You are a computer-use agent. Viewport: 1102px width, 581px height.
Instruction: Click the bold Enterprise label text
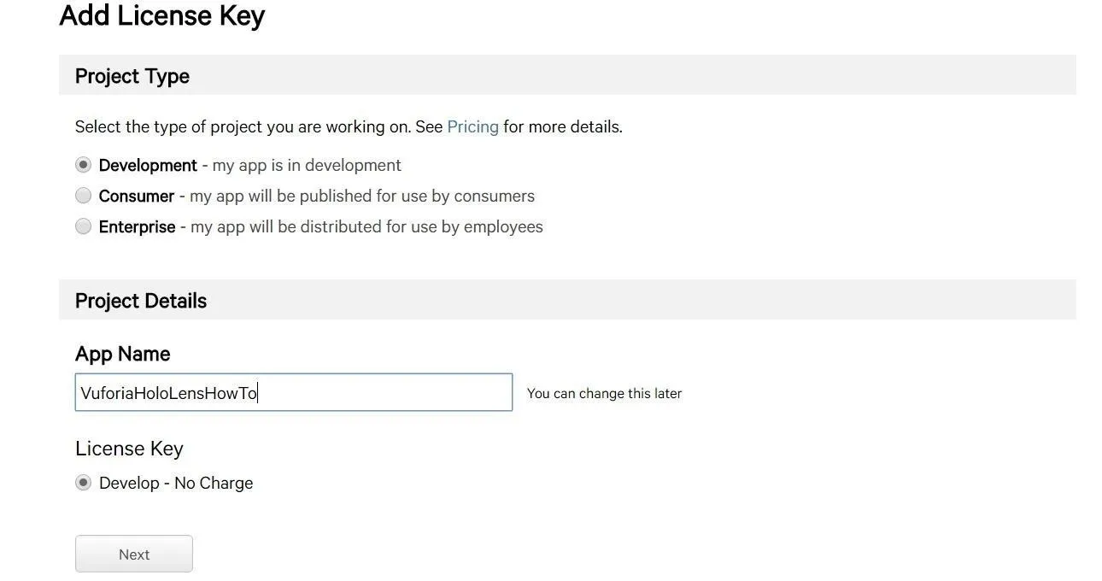[137, 226]
